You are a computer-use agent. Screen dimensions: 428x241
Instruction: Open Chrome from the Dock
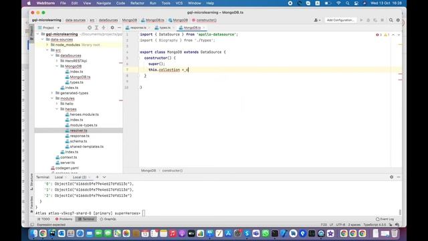pyautogui.click(x=43, y=234)
